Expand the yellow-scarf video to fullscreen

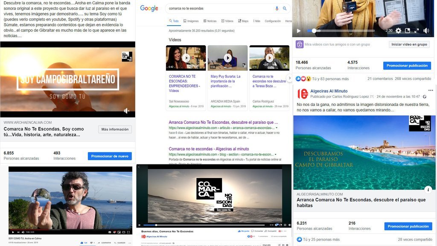click(x=417, y=30)
